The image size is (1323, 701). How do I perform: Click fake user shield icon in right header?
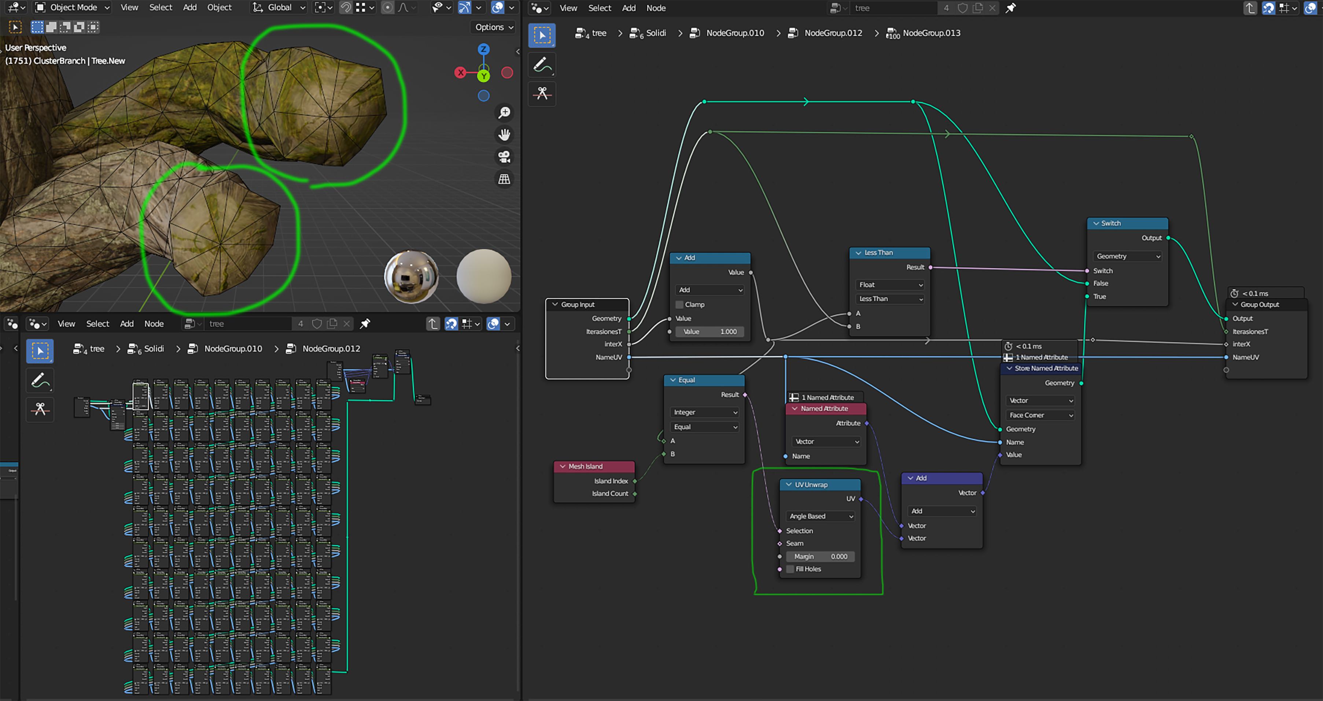click(962, 8)
